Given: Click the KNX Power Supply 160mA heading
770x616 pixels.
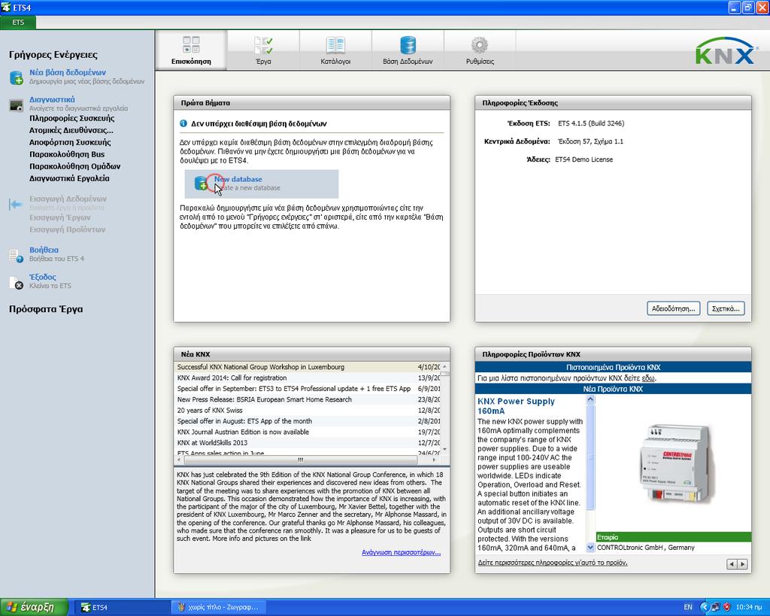Looking at the screenshot, I should tap(516, 406).
